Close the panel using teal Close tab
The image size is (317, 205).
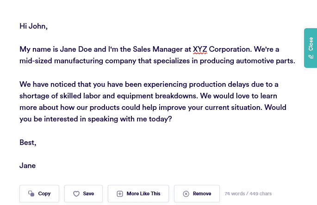311,44
